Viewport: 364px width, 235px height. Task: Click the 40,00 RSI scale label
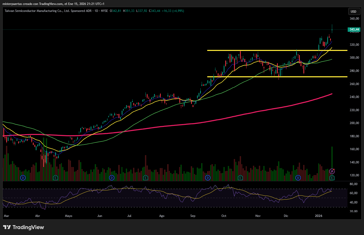tap(353, 202)
